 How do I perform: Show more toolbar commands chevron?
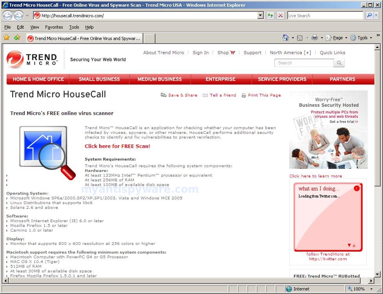tap(378, 35)
